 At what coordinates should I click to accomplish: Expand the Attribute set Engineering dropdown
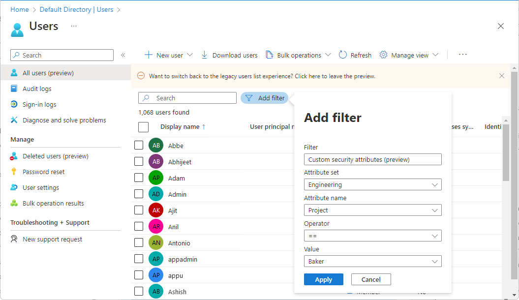point(373,184)
